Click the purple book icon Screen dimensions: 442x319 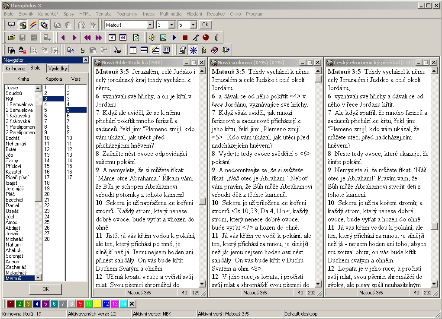tap(215, 51)
